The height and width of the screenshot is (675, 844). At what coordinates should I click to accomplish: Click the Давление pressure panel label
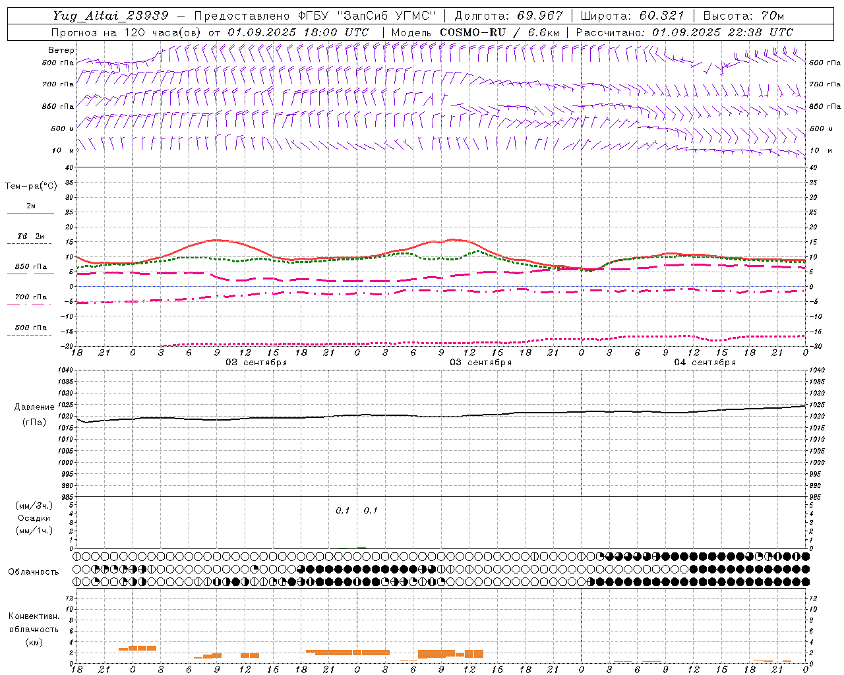click(34, 407)
